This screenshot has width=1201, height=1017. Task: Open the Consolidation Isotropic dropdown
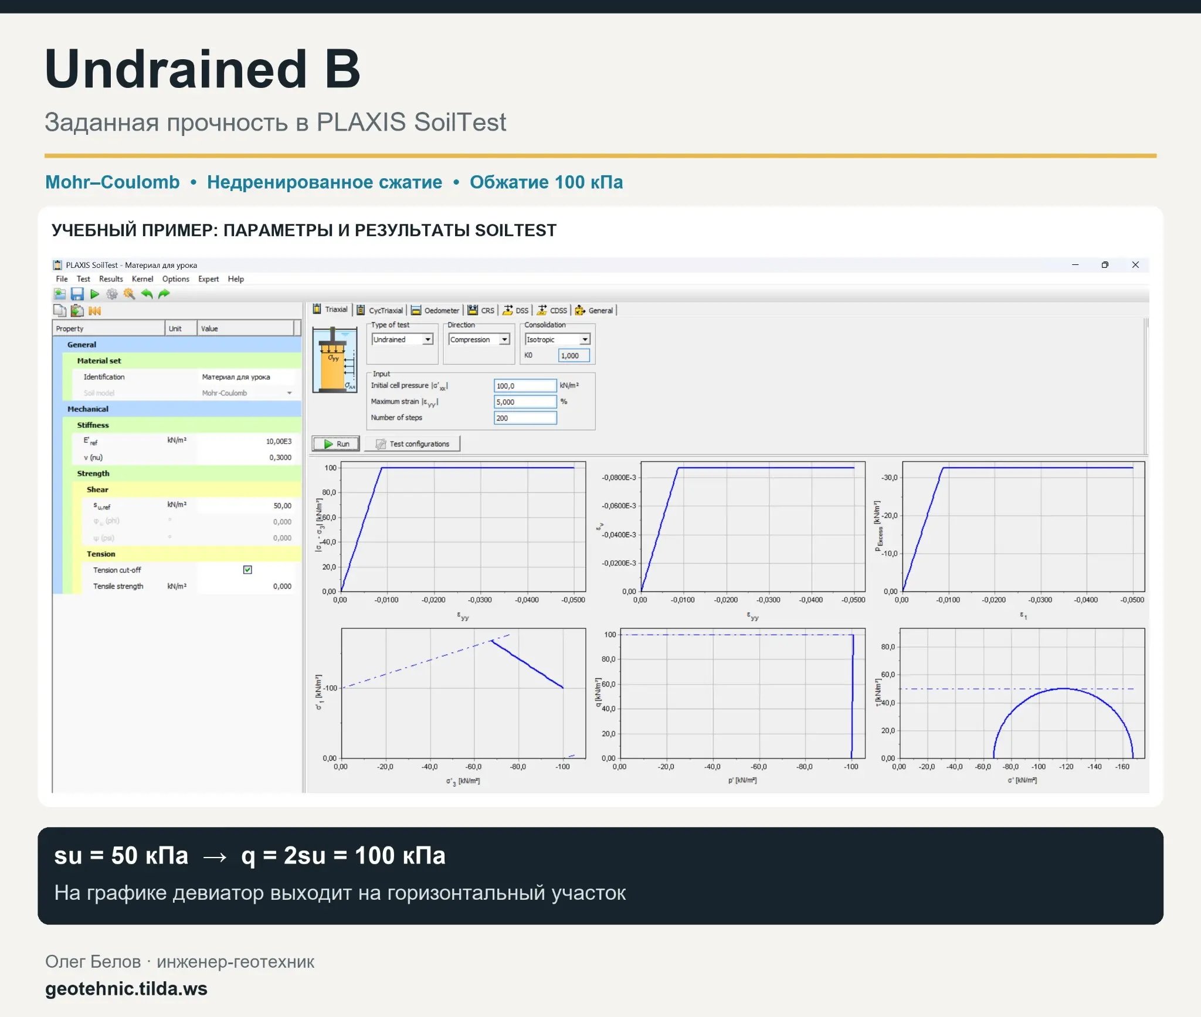558,339
